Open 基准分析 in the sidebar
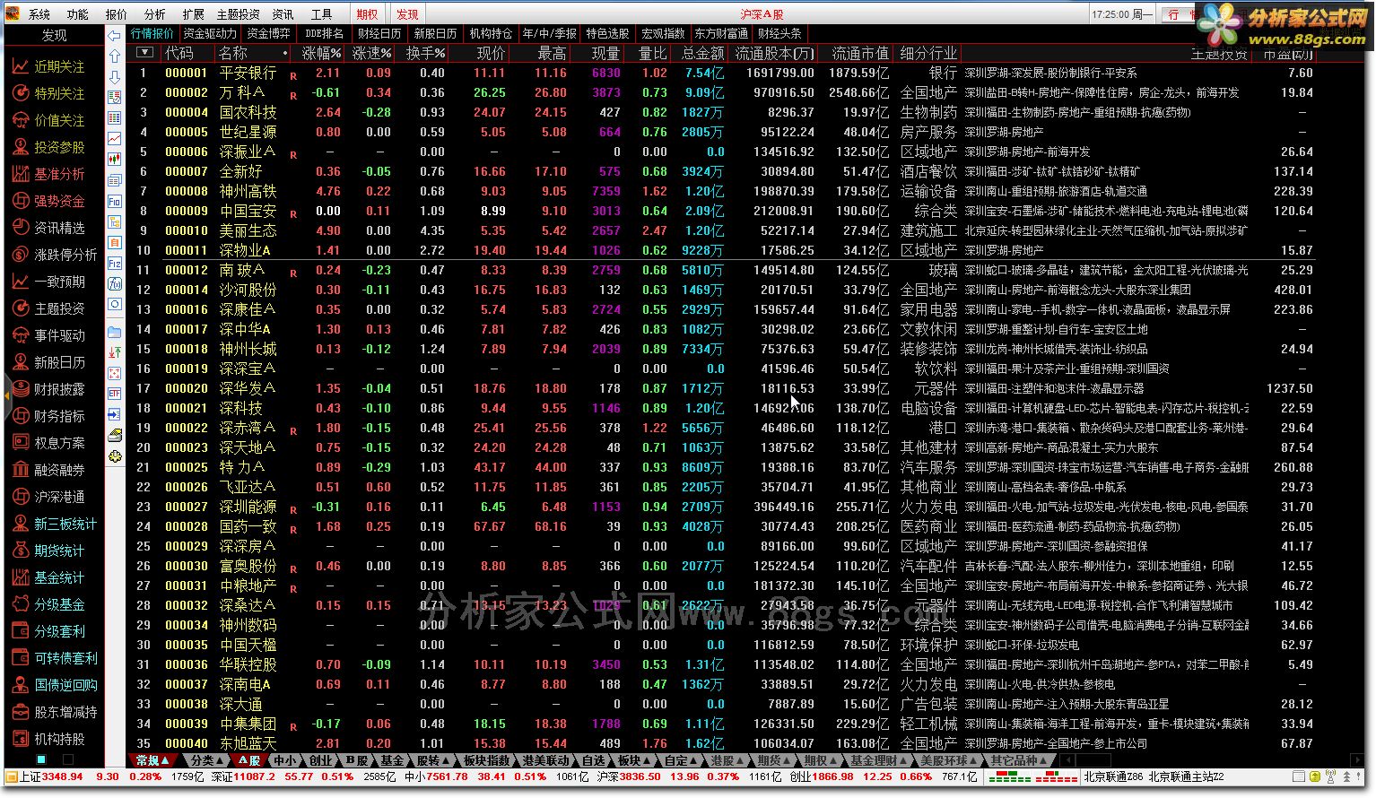The width and height of the screenshot is (1376, 798). click(49, 174)
